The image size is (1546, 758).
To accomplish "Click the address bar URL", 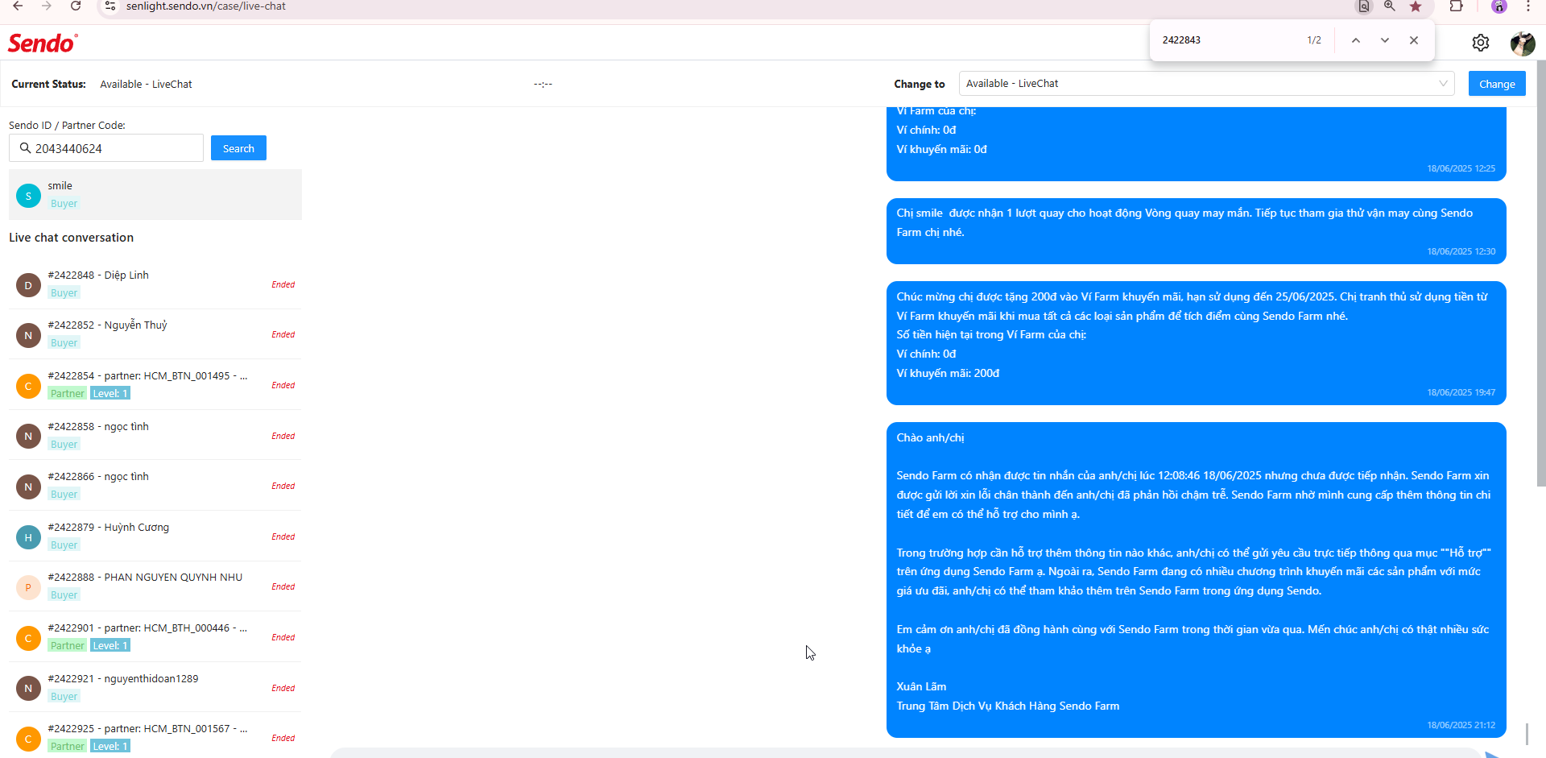I will pos(206,6).
